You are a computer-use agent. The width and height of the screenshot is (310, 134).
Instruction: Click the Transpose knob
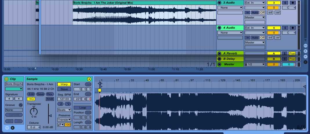tap(34, 111)
